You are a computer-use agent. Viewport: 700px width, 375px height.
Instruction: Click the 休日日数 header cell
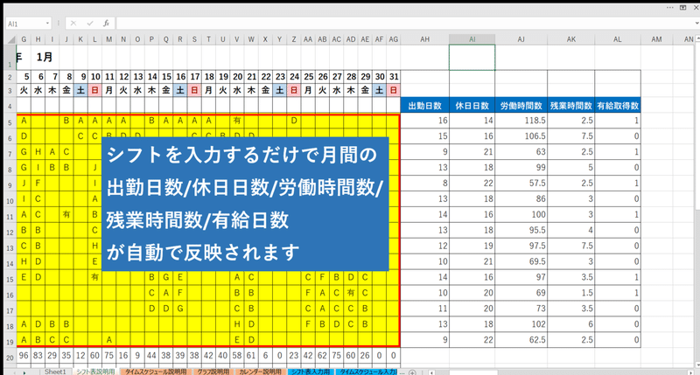click(x=472, y=106)
